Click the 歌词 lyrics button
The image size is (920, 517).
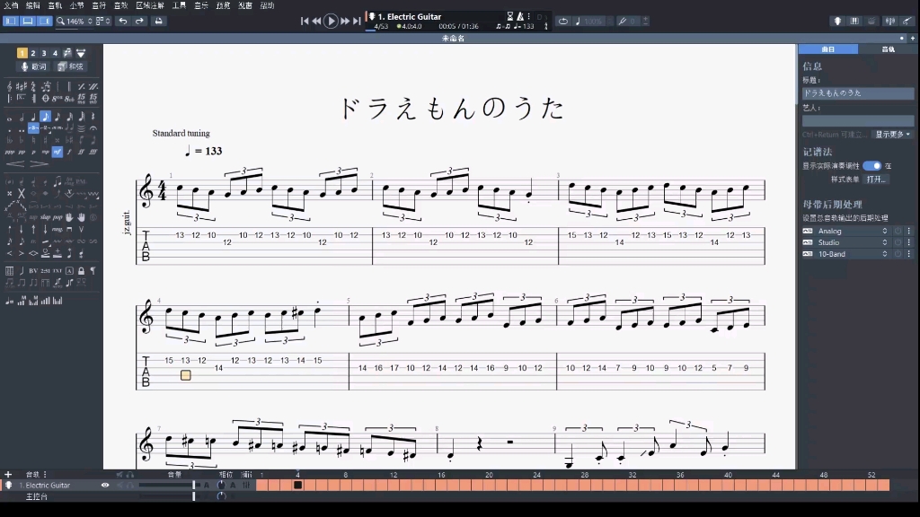(33, 66)
